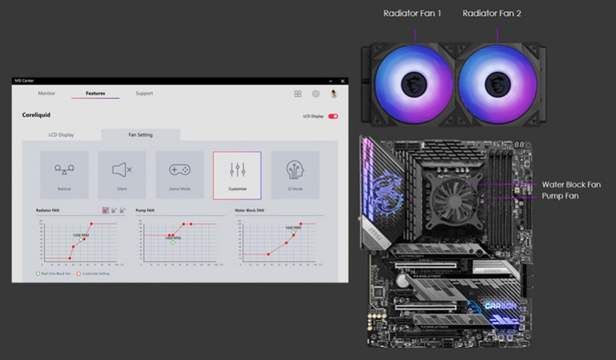Screen dimensions: 616x360
Task: Toggle the LCD Display switch
Action: coord(333,116)
